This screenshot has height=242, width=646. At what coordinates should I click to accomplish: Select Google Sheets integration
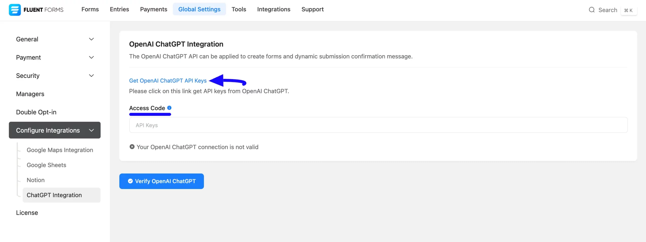tap(46, 165)
